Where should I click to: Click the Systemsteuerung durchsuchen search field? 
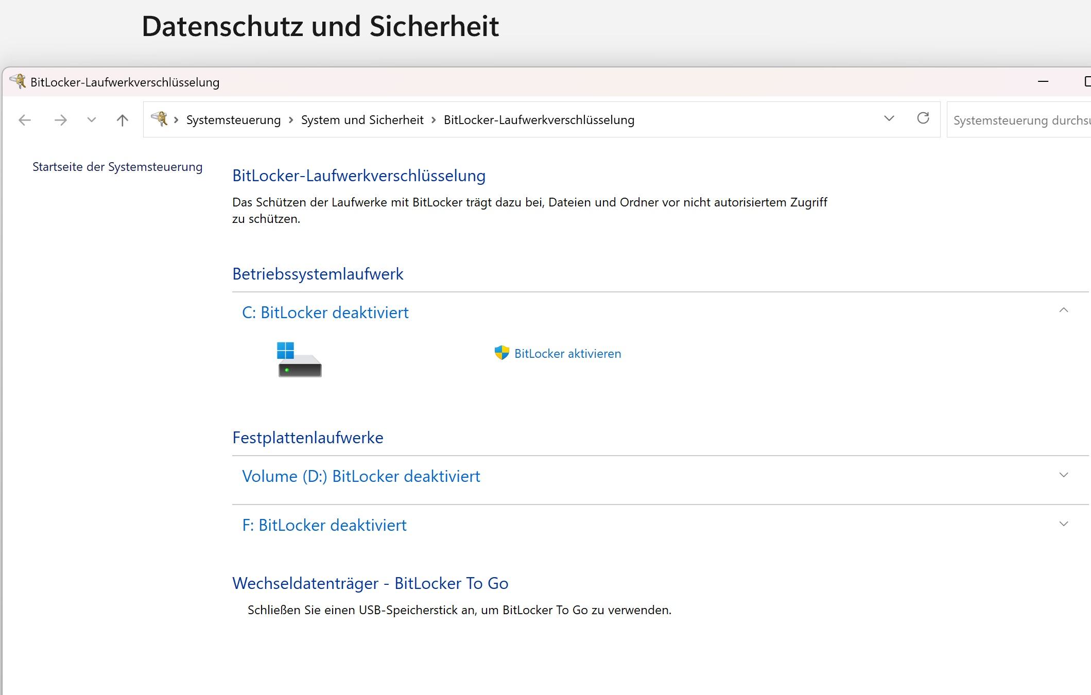[x=1019, y=120]
